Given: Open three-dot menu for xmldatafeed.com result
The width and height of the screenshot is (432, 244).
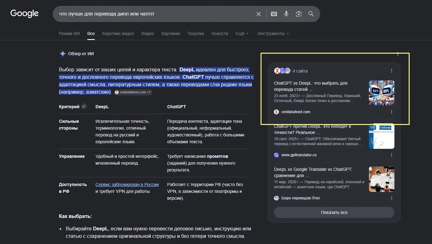Looking at the screenshot, I should (391, 112).
